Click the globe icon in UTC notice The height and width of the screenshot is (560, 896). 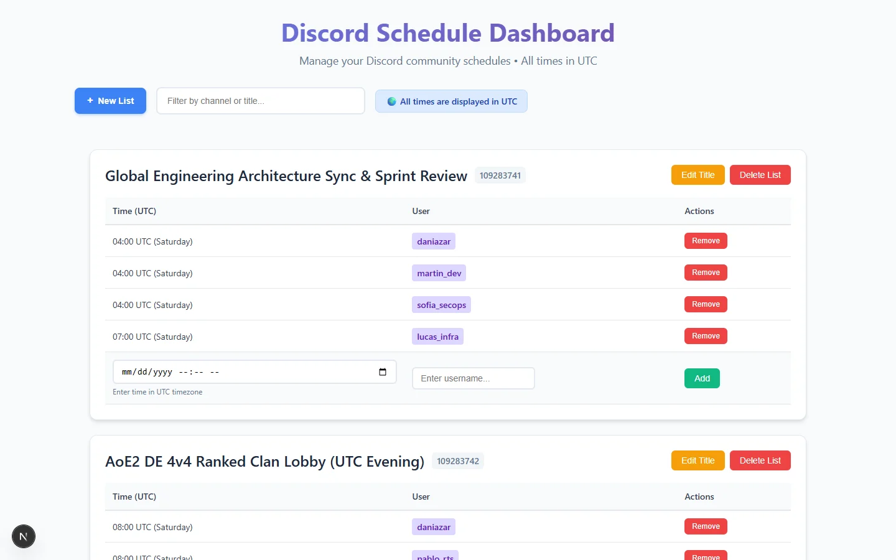point(391,101)
